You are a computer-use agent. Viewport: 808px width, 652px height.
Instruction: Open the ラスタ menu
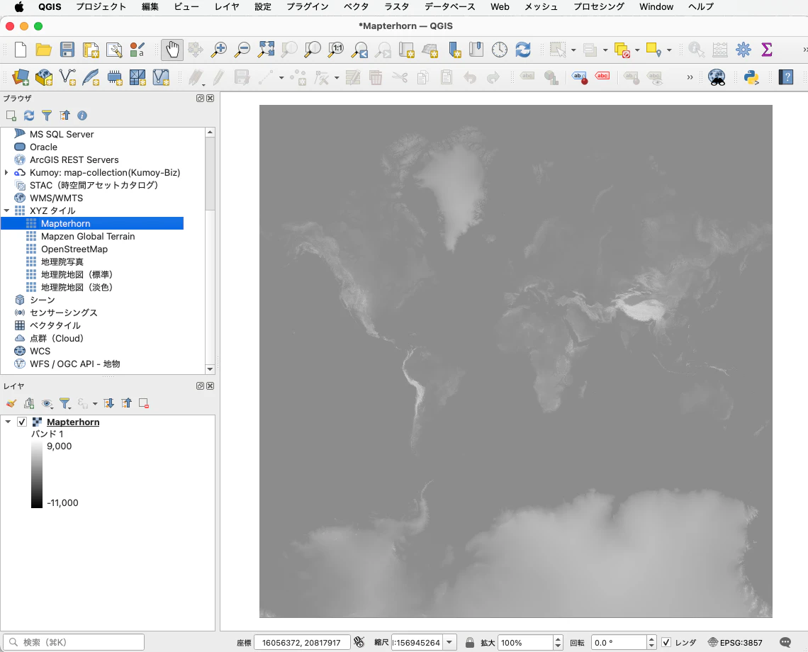(x=397, y=6)
